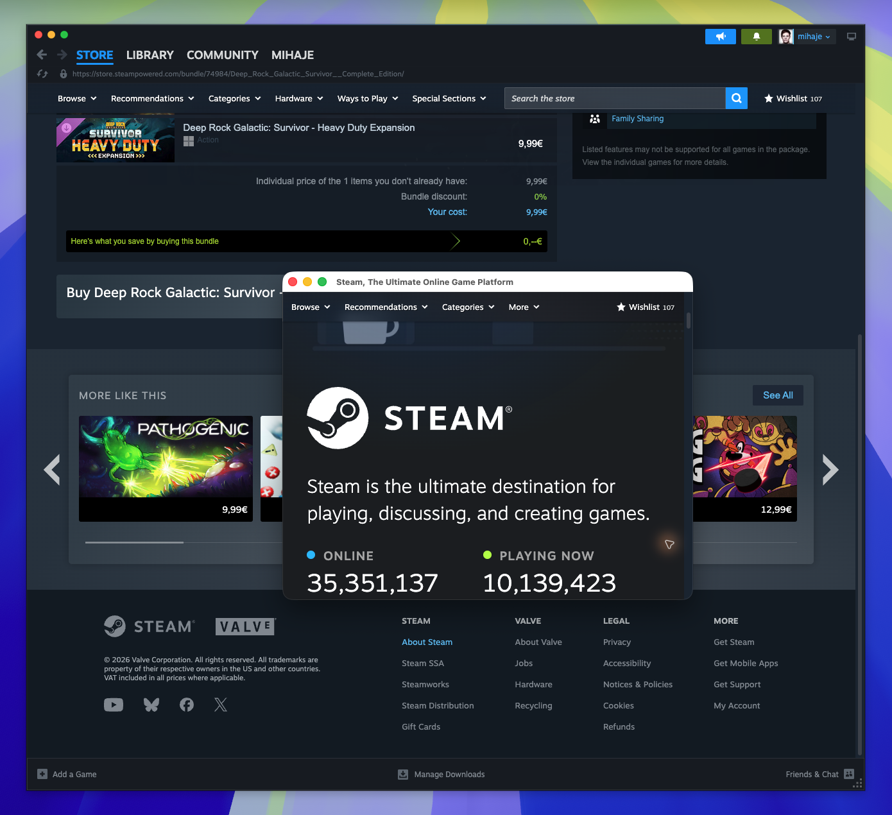Reload the page with the refresh icon

pos(42,74)
